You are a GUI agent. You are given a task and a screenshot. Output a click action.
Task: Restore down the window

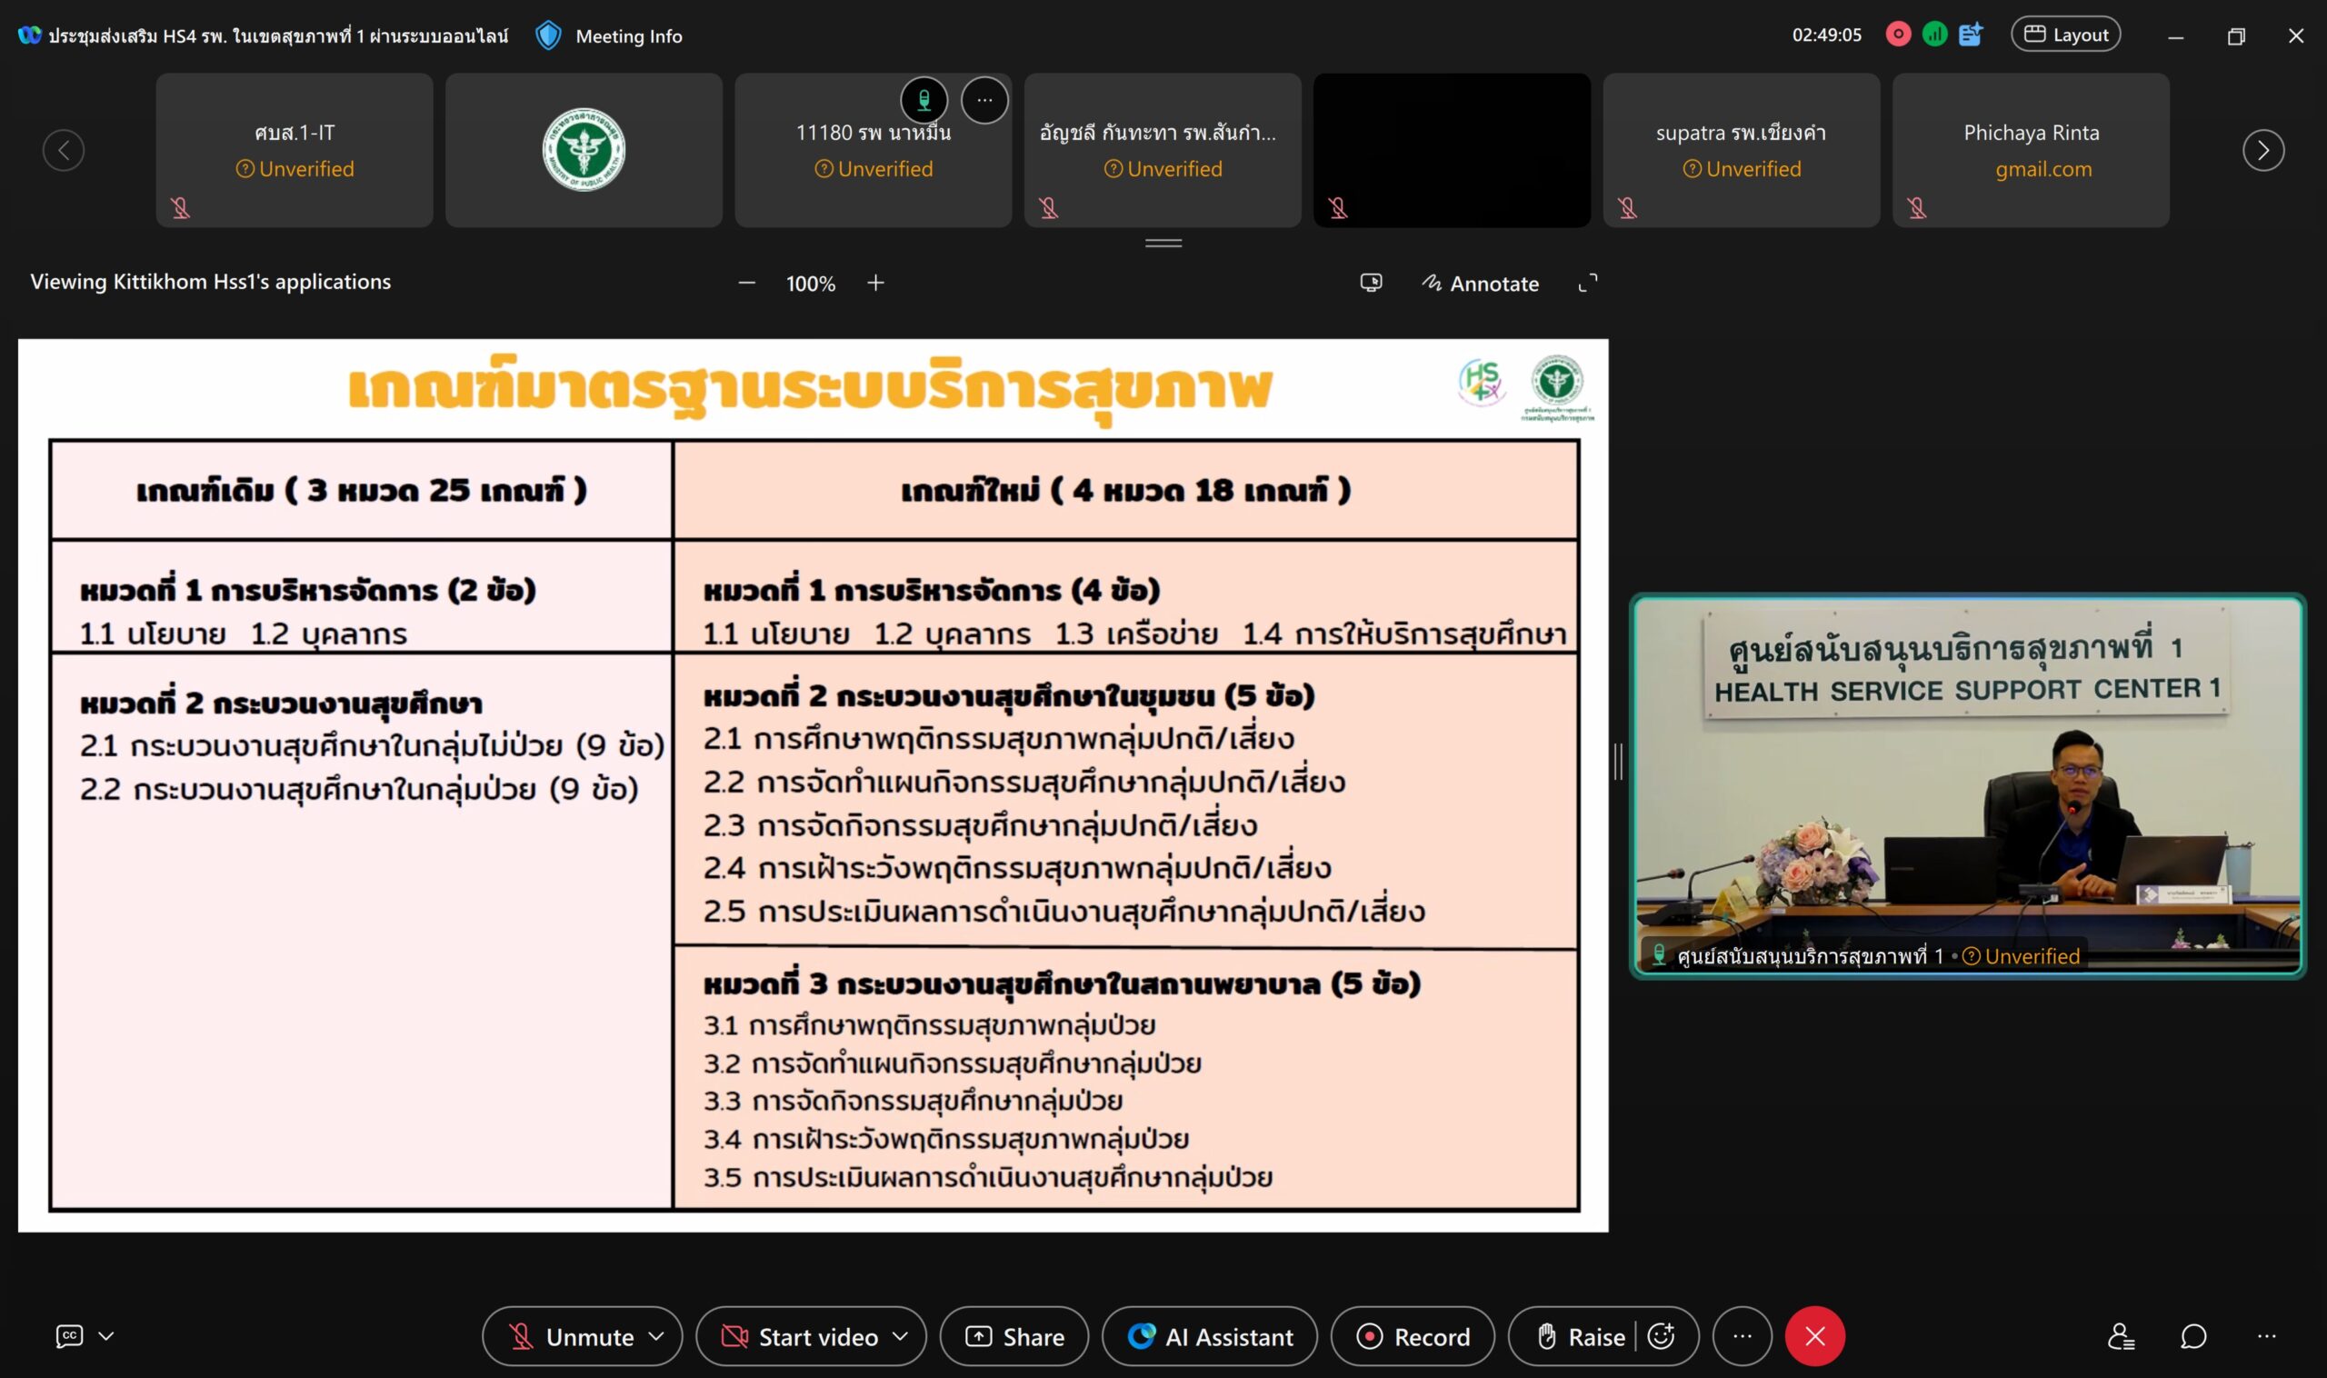click(x=2236, y=36)
